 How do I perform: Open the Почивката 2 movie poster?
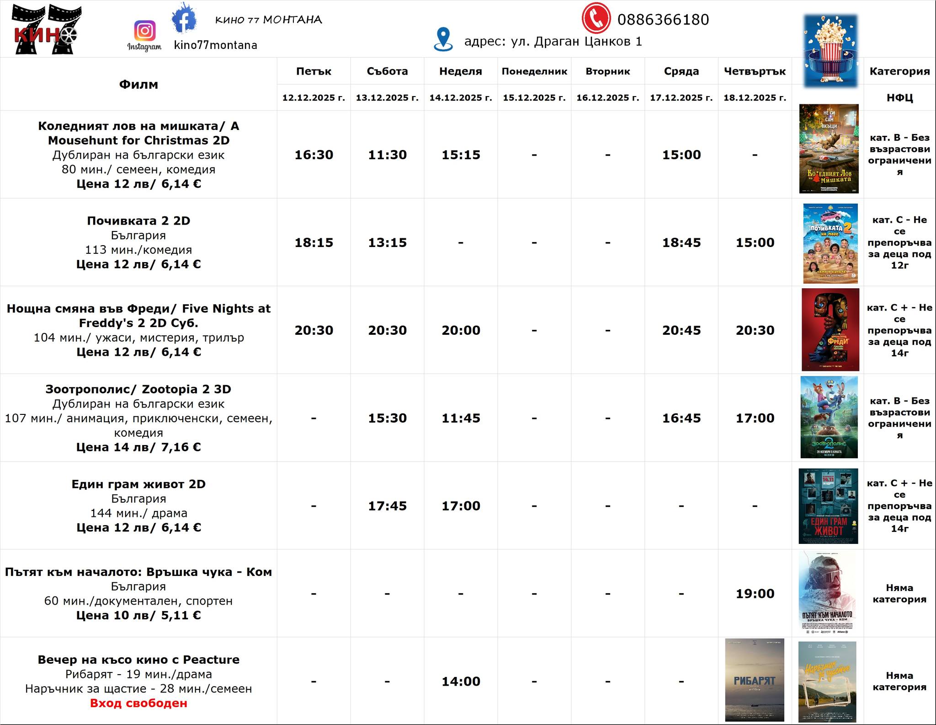point(830,243)
